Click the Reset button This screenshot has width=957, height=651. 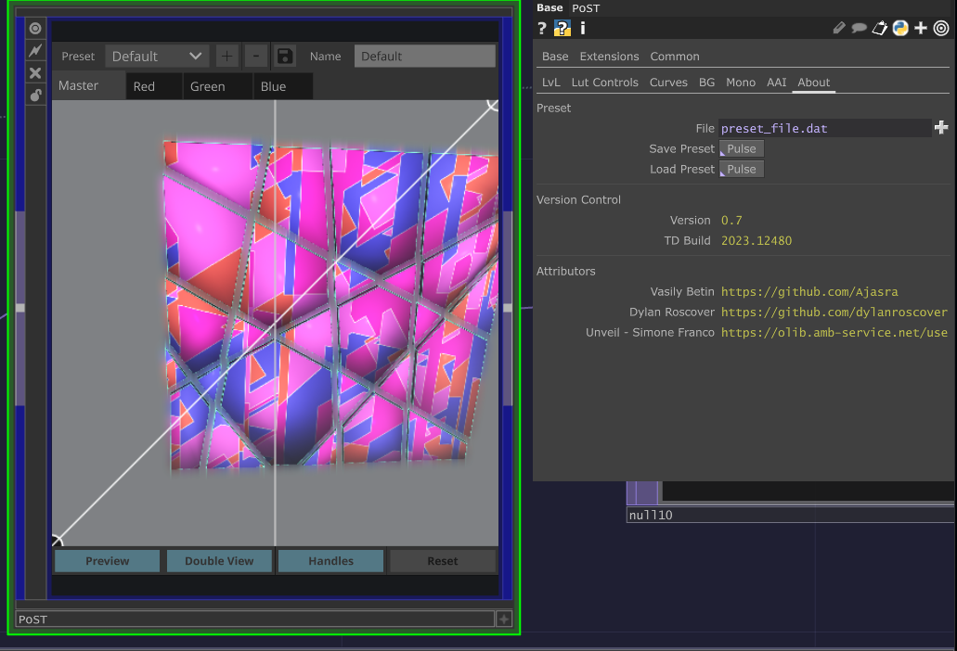click(x=443, y=561)
